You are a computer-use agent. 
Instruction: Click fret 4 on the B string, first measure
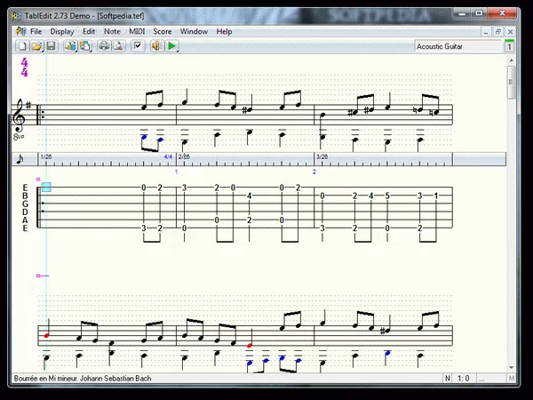pos(249,196)
